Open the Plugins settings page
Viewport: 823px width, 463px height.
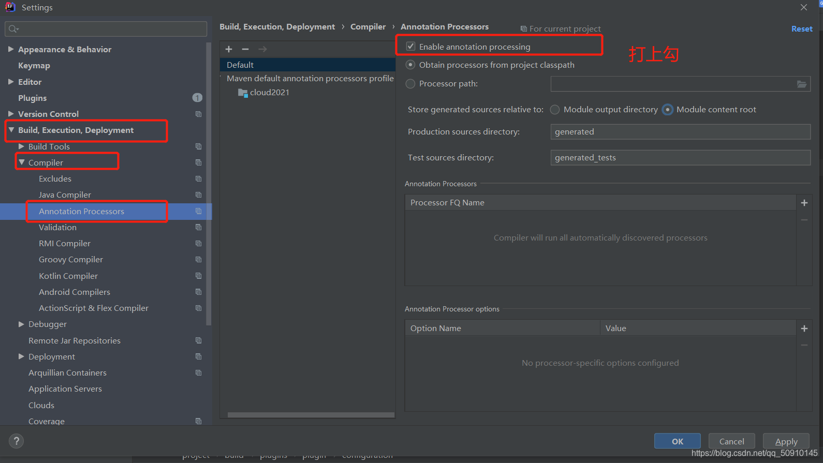(32, 98)
